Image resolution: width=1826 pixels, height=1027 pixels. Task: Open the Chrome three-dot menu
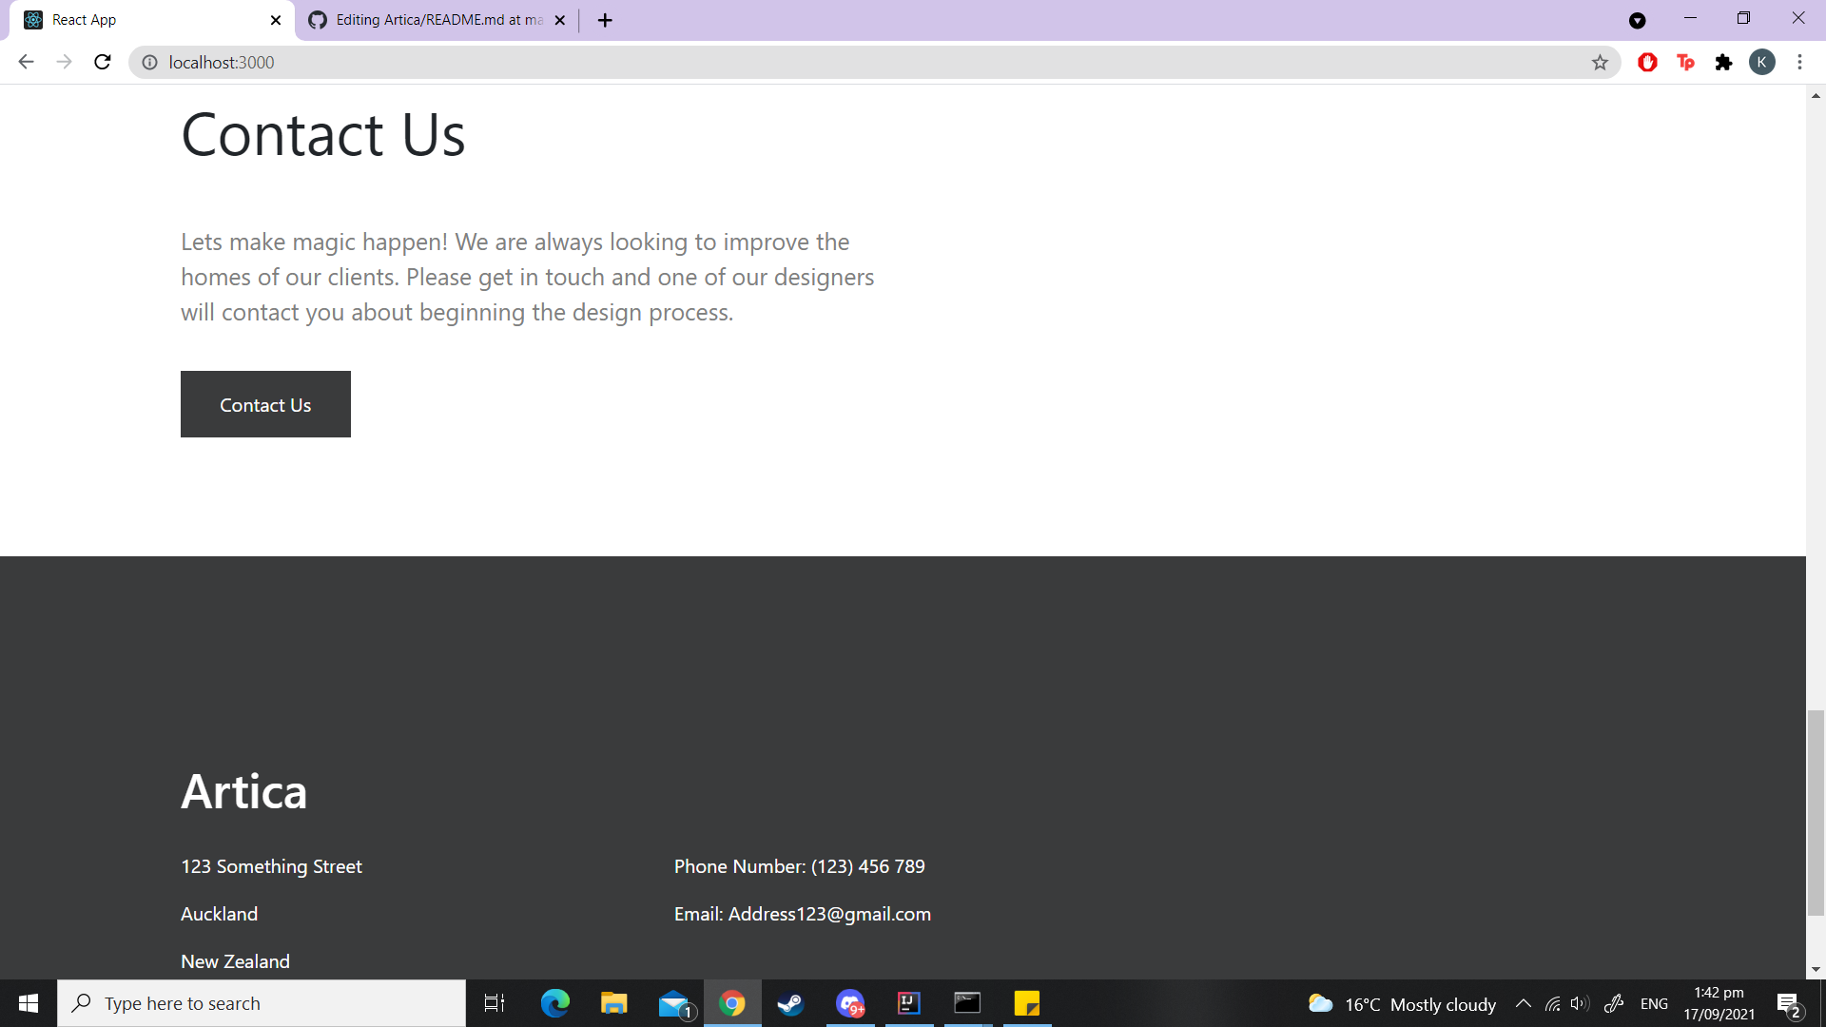(x=1799, y=62)
